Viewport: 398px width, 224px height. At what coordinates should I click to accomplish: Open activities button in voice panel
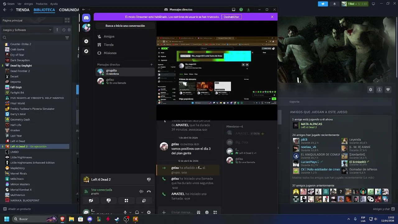click(126, 201)
